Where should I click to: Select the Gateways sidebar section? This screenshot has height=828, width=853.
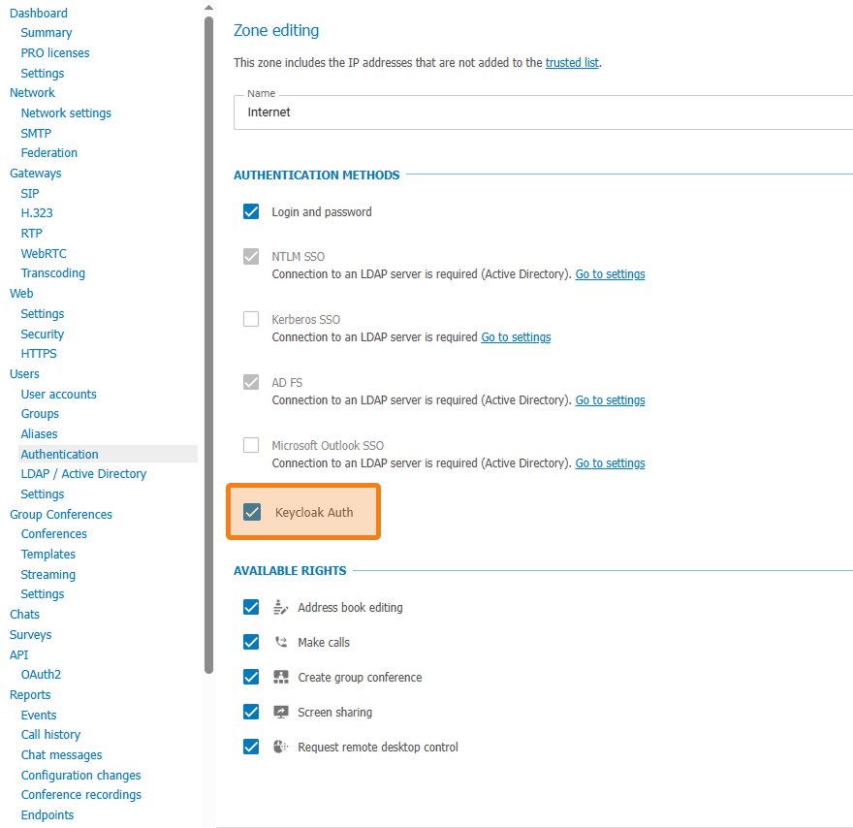pos(35,174)
